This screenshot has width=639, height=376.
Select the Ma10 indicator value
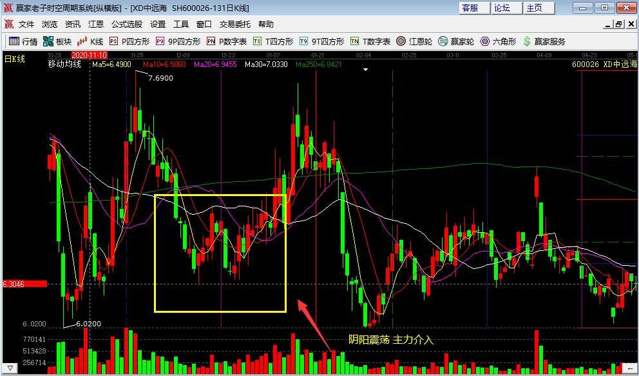pos(164,64)
